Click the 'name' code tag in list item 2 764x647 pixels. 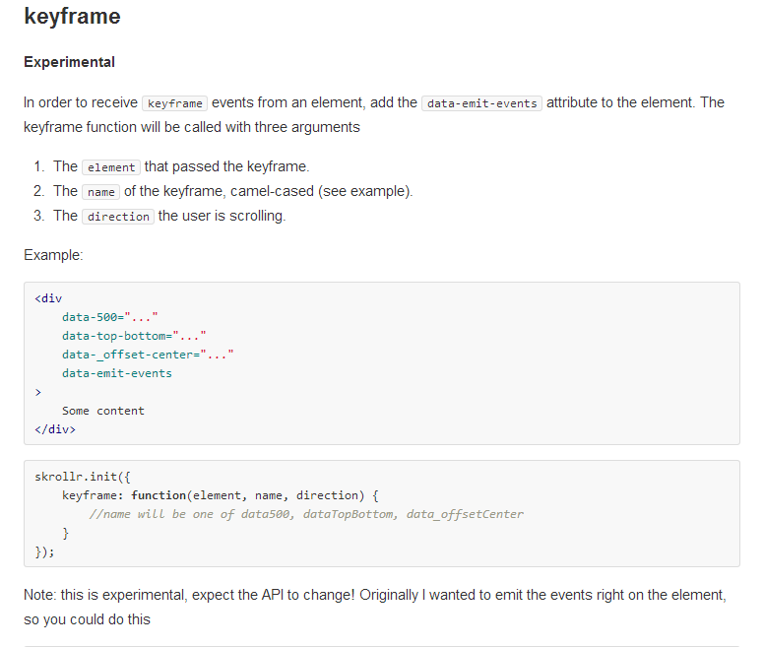100,192
